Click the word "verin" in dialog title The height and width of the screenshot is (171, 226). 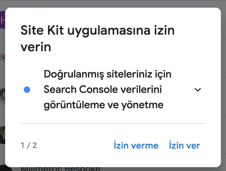pyautogui.click(x=36, y=47)
